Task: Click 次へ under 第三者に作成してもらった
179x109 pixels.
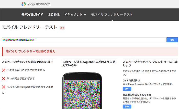Action: [x=127, y=106]
